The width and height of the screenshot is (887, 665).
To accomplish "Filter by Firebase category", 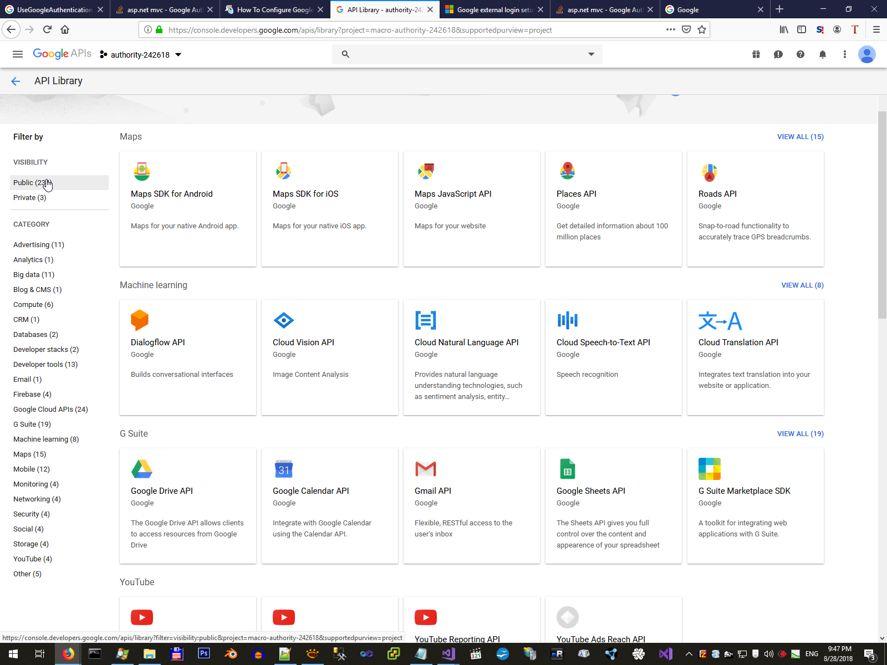I will tap(32, 395).
